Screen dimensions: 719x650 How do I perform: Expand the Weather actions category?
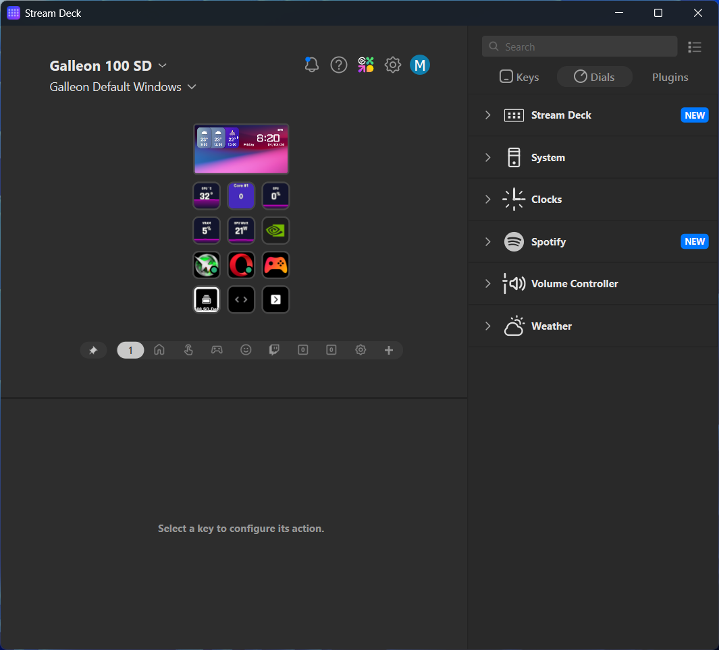[x=487, y=326]
